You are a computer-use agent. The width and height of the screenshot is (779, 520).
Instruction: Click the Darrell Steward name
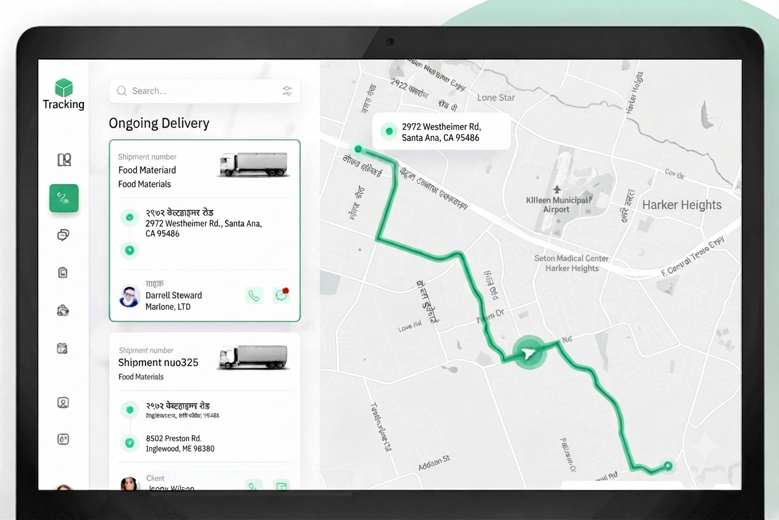(x=174, y=295)
